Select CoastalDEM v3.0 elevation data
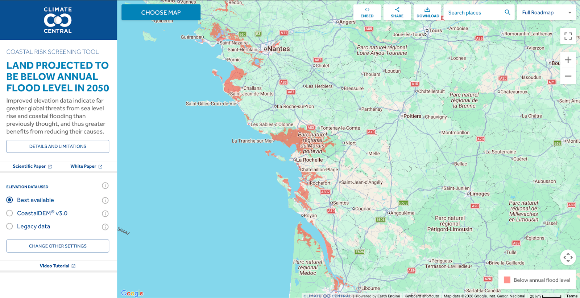This screenshot has height=298, width=580. click(x=9, y=213)
